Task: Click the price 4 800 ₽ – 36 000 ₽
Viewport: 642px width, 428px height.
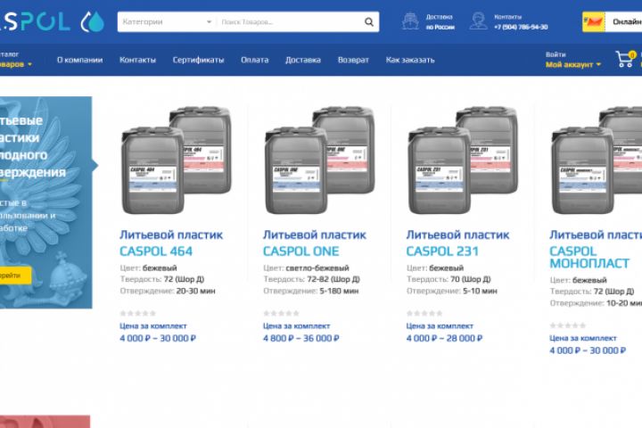Action: [x=301, y=338]
